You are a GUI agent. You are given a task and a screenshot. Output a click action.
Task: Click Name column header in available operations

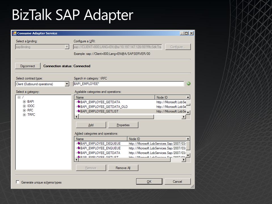pyautogui.click(x=115, y=97)
